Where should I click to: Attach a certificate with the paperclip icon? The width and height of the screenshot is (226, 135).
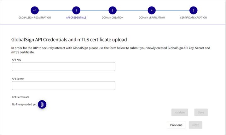pyautogui.click(x=42, y=104)
